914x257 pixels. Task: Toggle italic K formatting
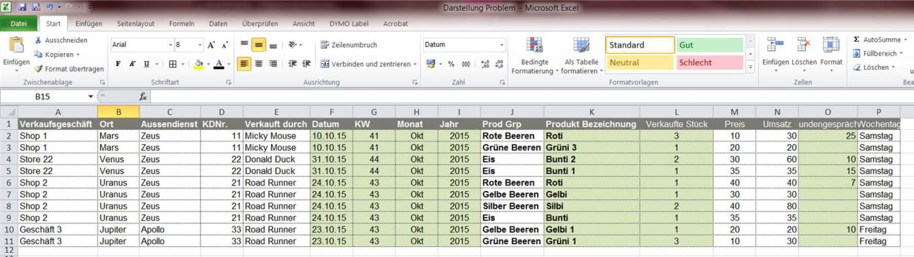[x=132, y=64]
